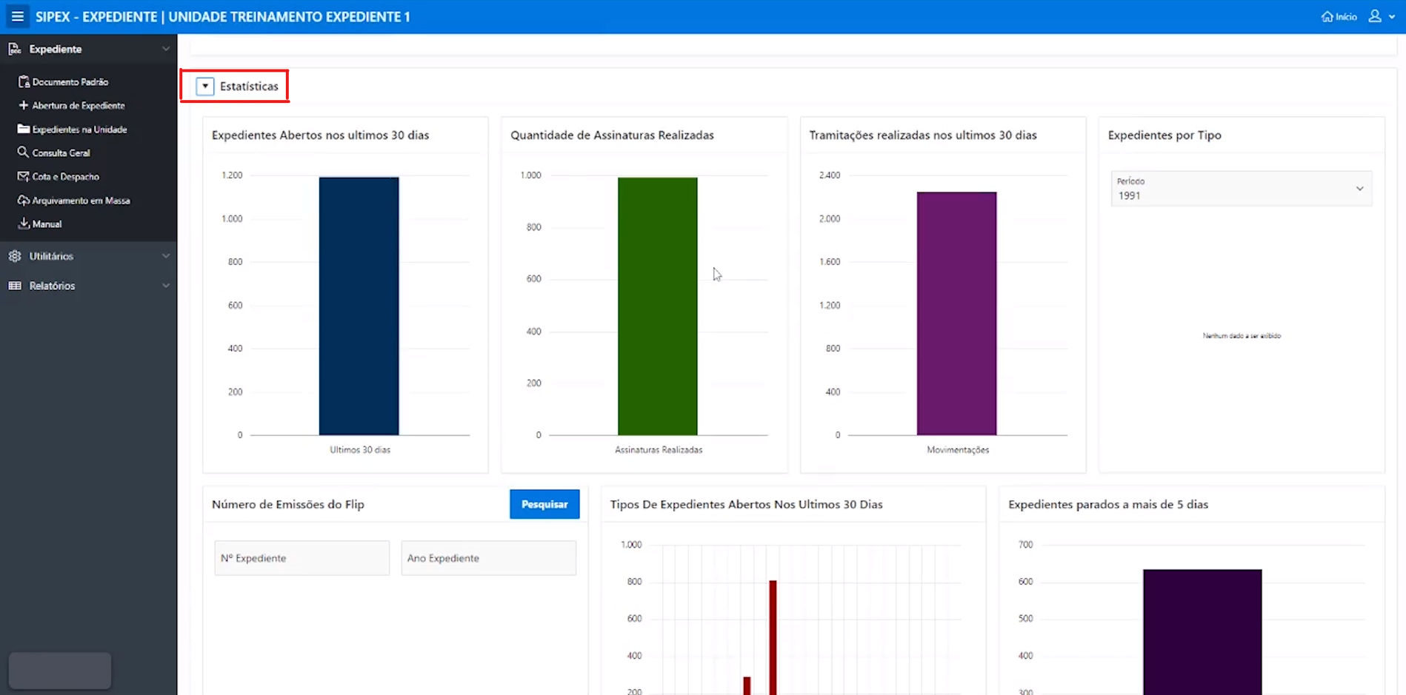Collapse the Expediente sidebar section
The image size is (1406, 695).
pyautogui.click(x=165, y=49)
